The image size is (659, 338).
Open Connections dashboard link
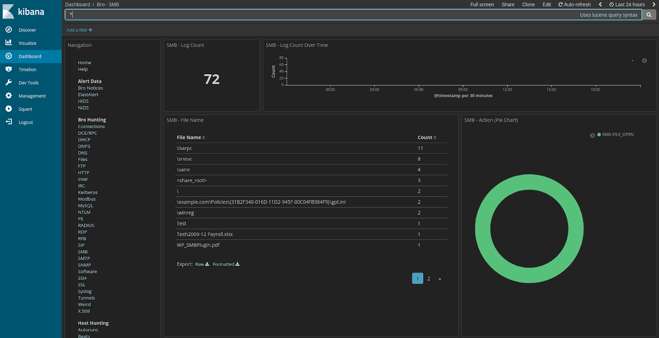pos(91,127)
